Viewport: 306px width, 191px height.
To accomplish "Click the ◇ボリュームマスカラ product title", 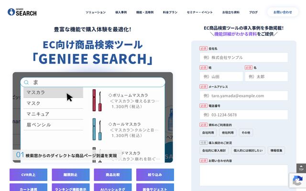I will (x=128, y=95).
